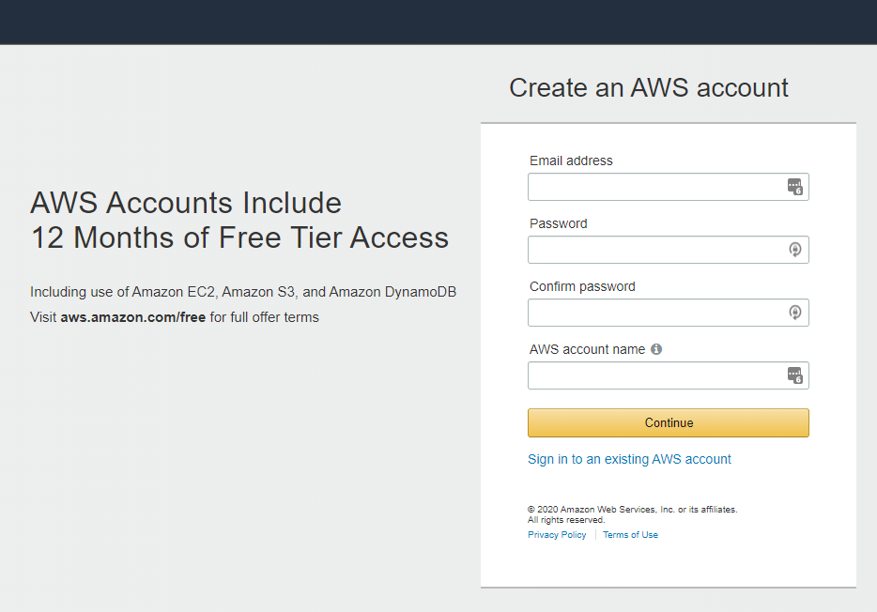Click the password manager icon in Email address field
This screenshot has width=877, height=612.
(794, 187)
